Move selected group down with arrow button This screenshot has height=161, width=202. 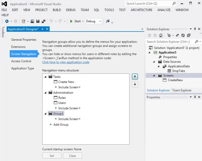135,84
